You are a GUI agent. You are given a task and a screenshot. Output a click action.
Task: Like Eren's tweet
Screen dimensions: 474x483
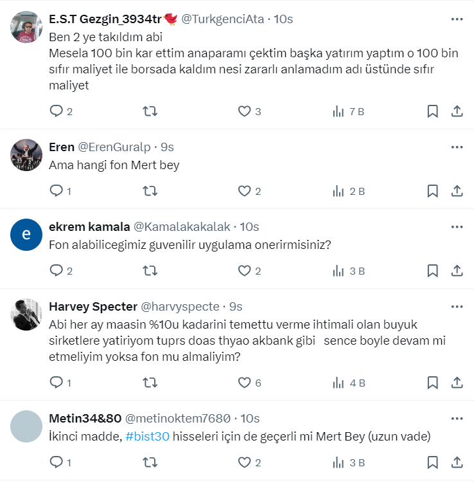(x=244, y=191)
